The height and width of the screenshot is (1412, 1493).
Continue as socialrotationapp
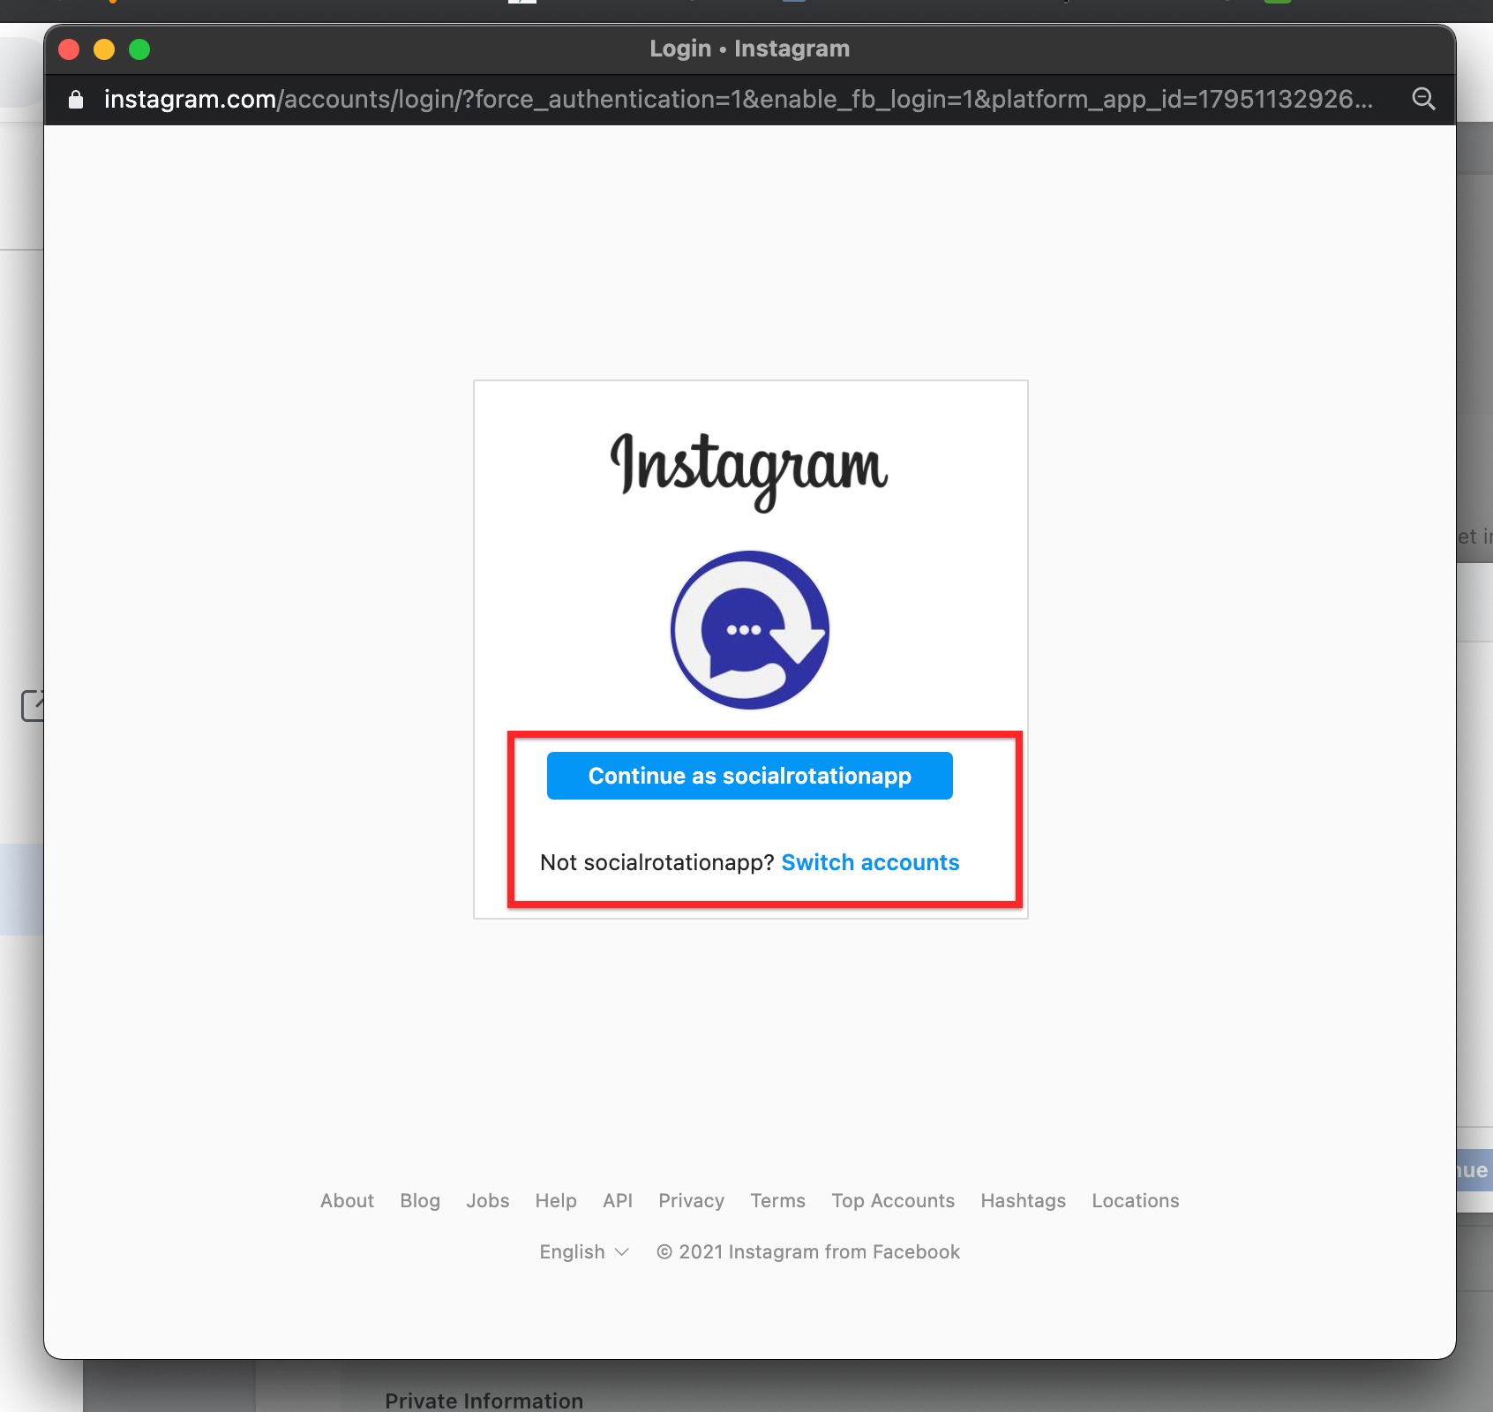[750, 776]
